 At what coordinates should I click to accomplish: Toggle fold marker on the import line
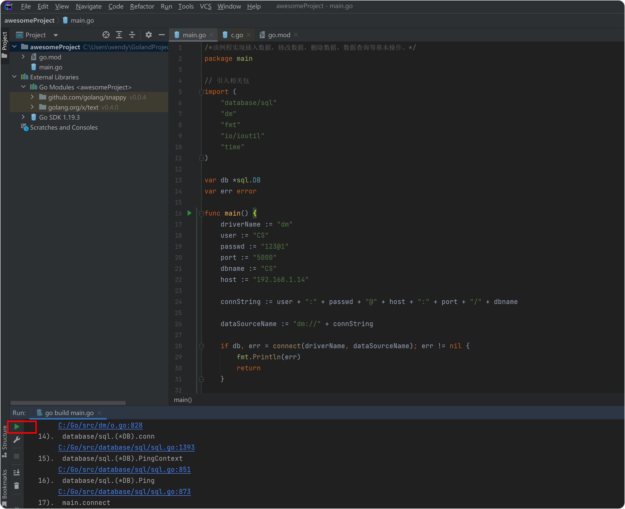click(x=201, y=92)
